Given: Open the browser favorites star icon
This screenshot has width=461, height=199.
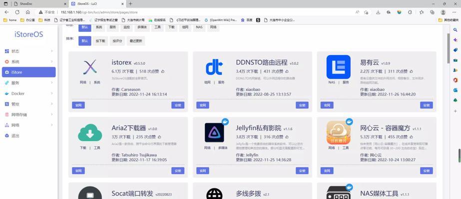Looking at the screenshot, I should pyautogui.click(x=422, y=12).
